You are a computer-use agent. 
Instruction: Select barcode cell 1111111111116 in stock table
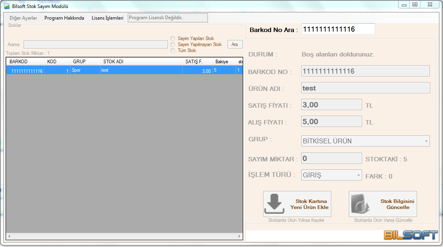25,70
